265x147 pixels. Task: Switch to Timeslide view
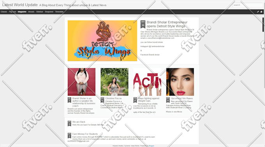coord(59,12)
